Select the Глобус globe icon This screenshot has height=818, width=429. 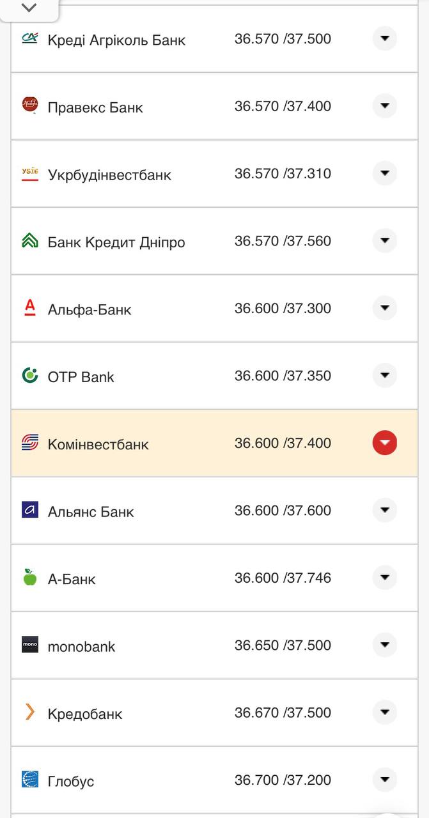tap(30, 780)
